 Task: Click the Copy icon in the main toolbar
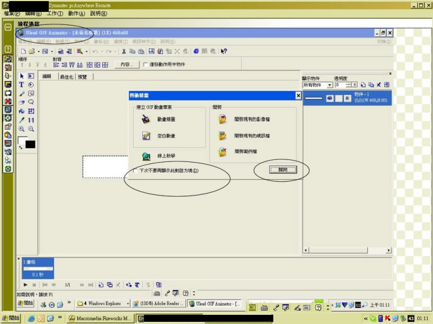(x=133, y=51)
